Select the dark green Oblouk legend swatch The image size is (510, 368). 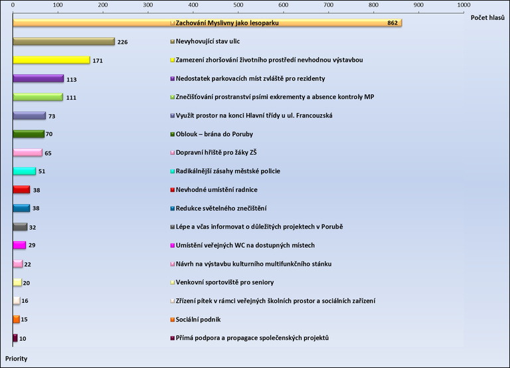(173, 134)
